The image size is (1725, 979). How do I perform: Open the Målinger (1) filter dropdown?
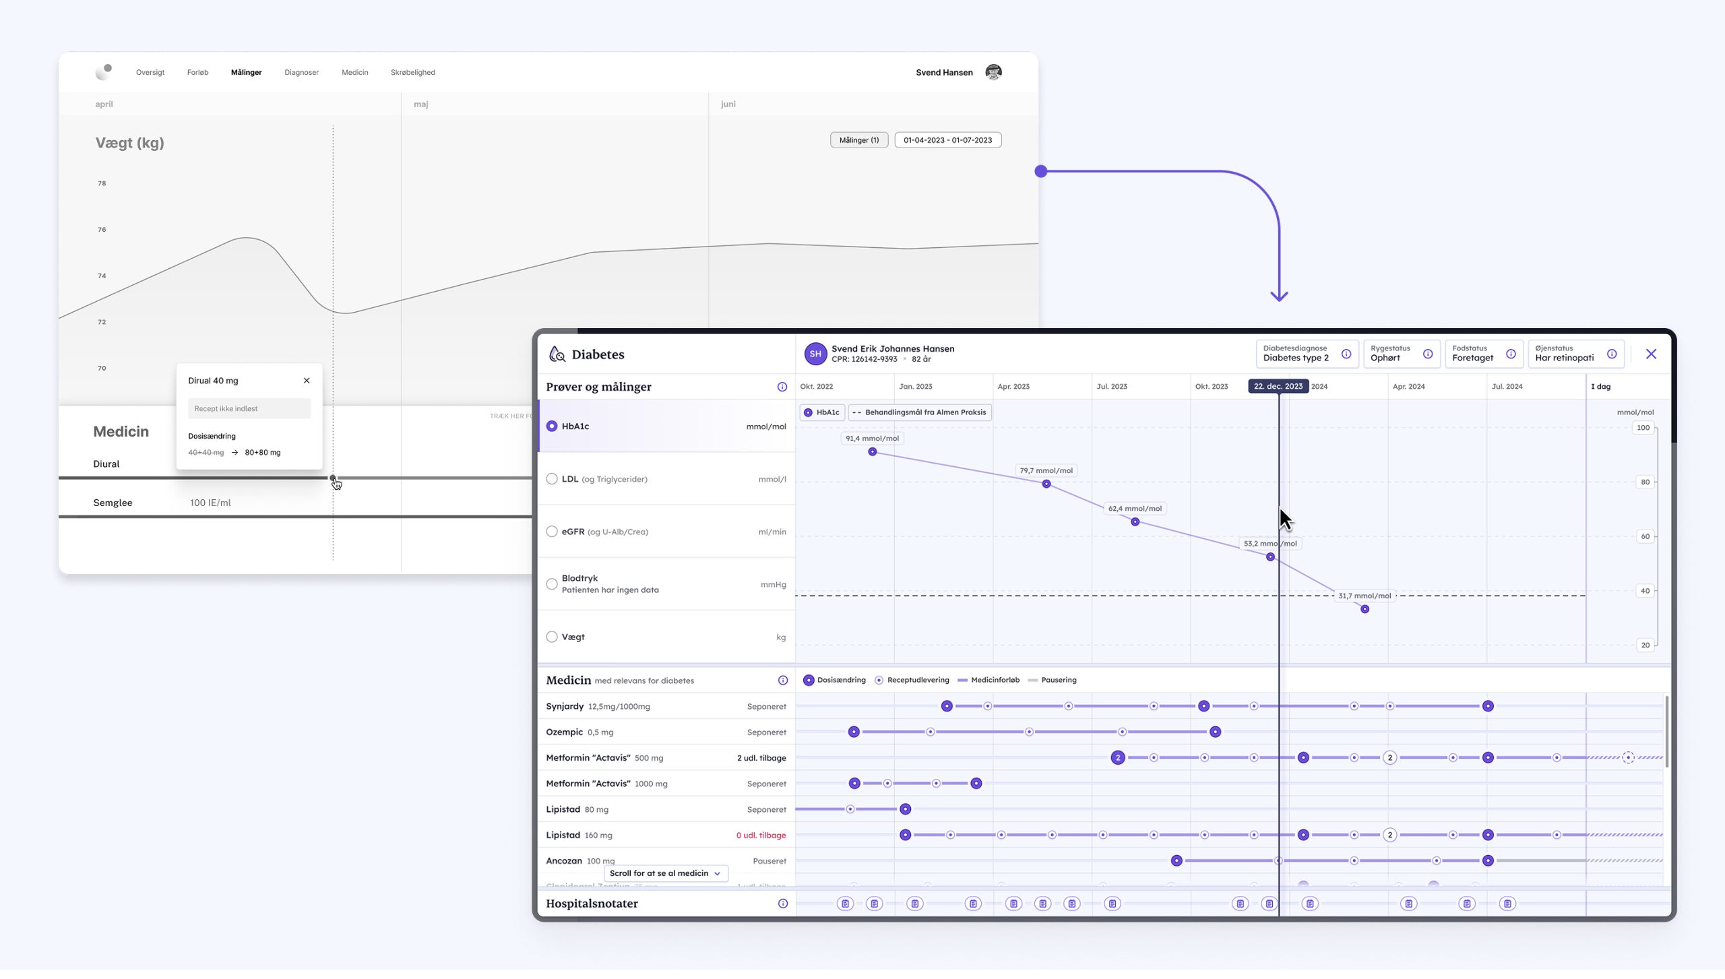[x=858, y=140]
